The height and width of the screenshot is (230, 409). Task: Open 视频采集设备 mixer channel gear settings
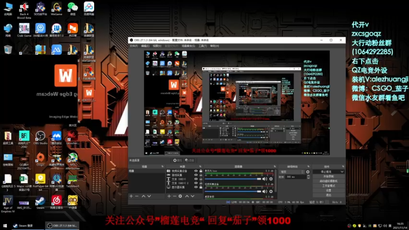(x=271, y=191)
